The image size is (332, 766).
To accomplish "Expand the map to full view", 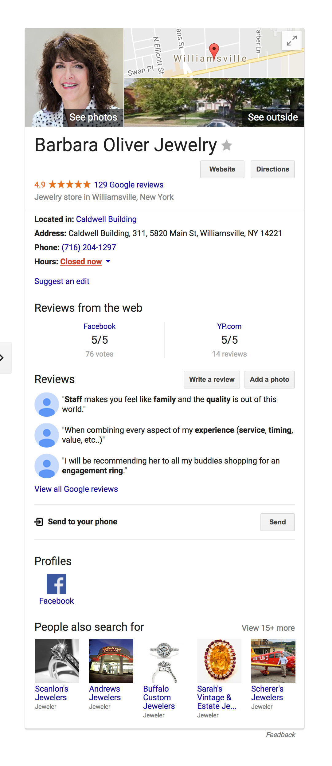I will [291, 41].
